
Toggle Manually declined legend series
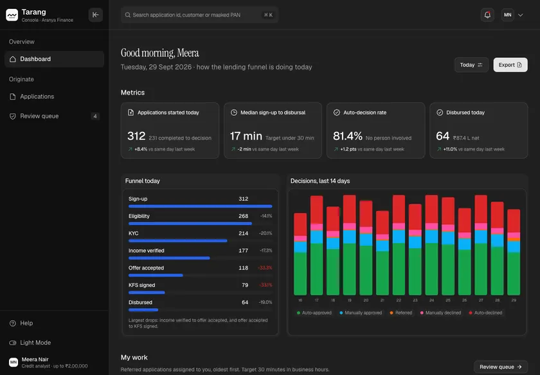[440, 313]
